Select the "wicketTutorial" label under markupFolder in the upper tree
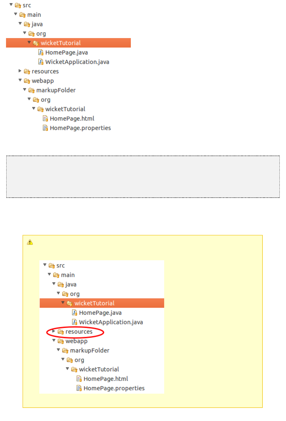 point(65,109)
